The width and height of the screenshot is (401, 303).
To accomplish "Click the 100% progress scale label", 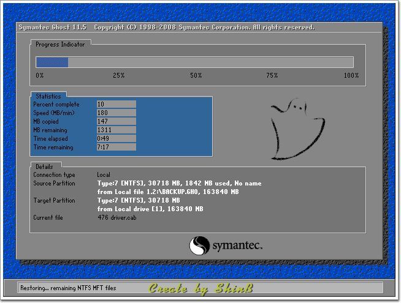I will [x=351, y=75].
